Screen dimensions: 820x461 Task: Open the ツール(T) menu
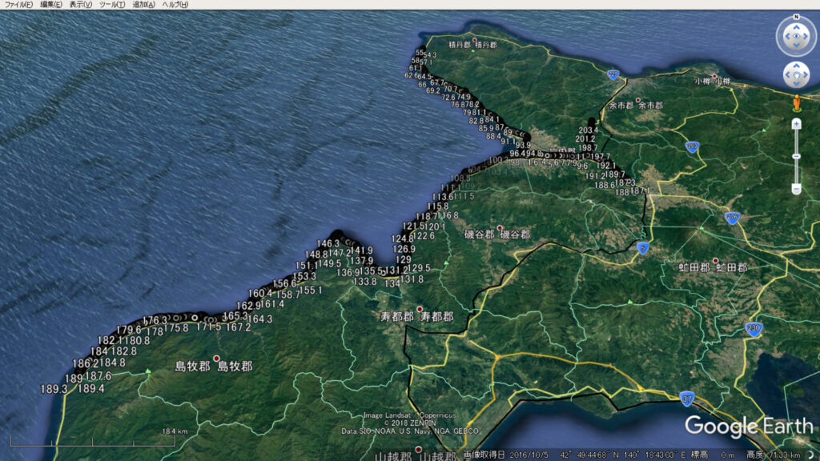pyautogui.click(x=113, y=5)
